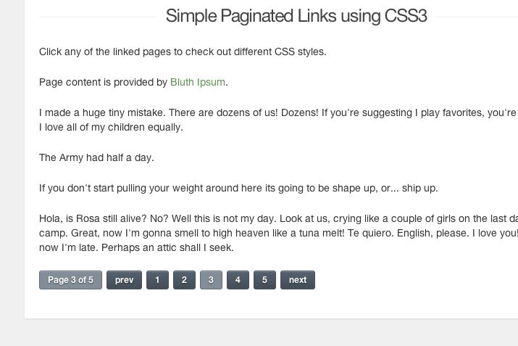
Task: Click 'The Army had half a day.' line
Action: pyautogui.click(x=96, y=158)
